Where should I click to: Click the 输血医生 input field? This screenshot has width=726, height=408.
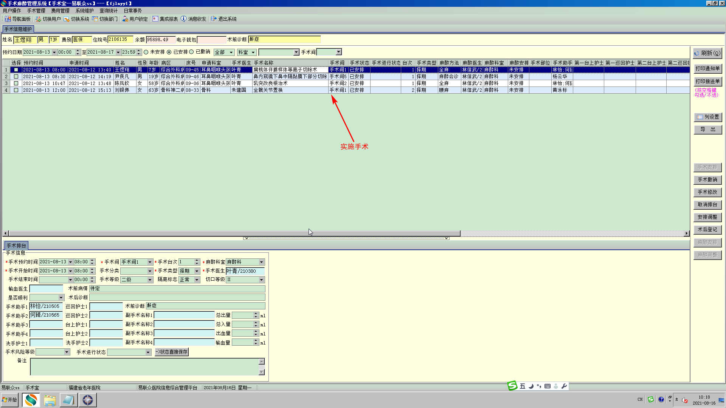46,289
